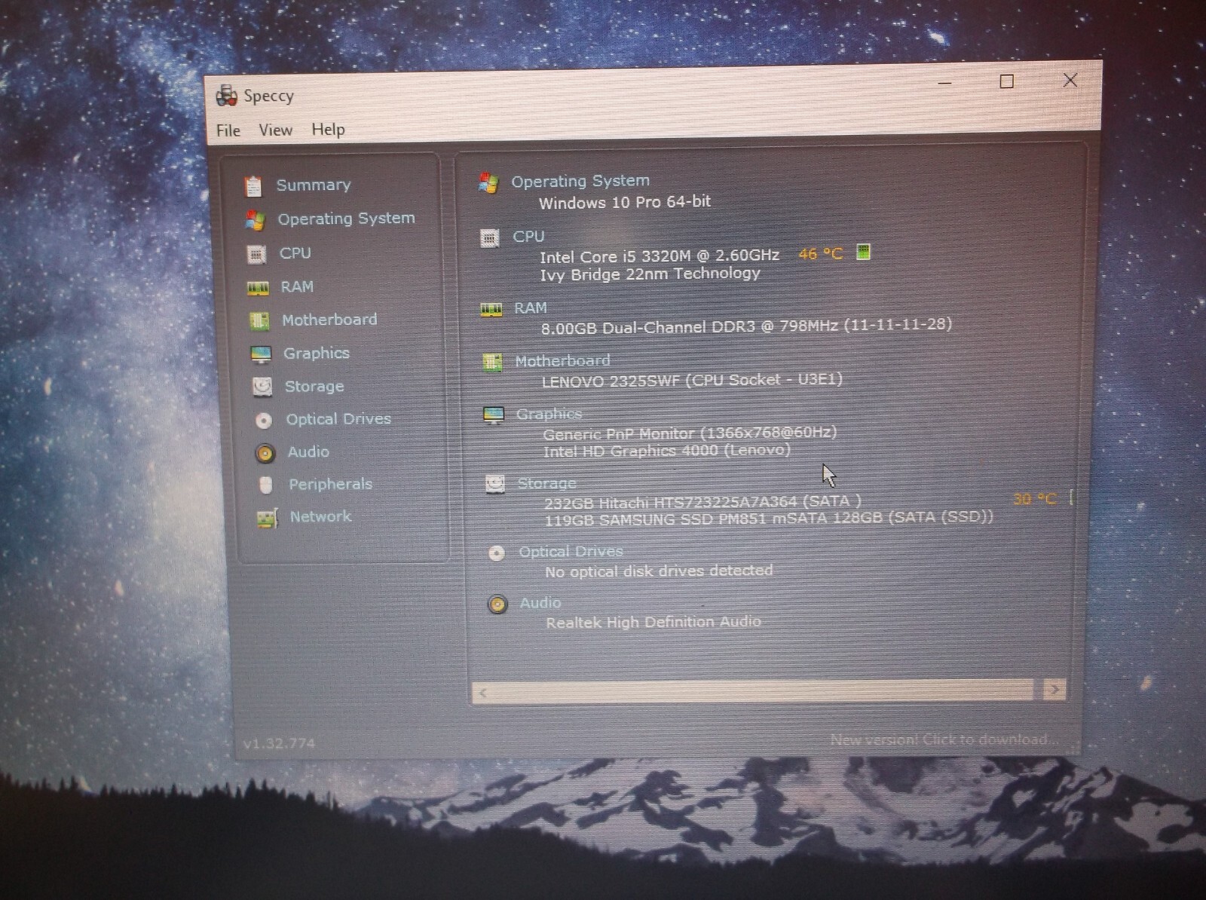Select Peripherals section in the sidebar
Image resolution: width=1206 pixels, height=900 pixels.
tap(331, 484)
